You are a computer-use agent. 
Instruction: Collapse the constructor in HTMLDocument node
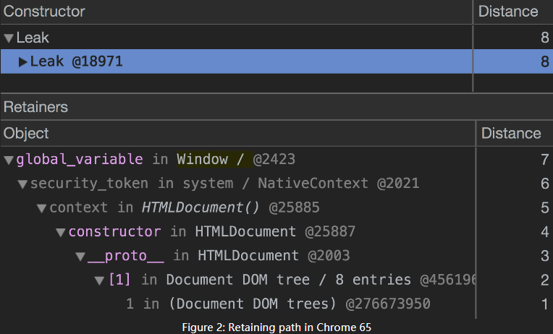click(x=61, y=232)
